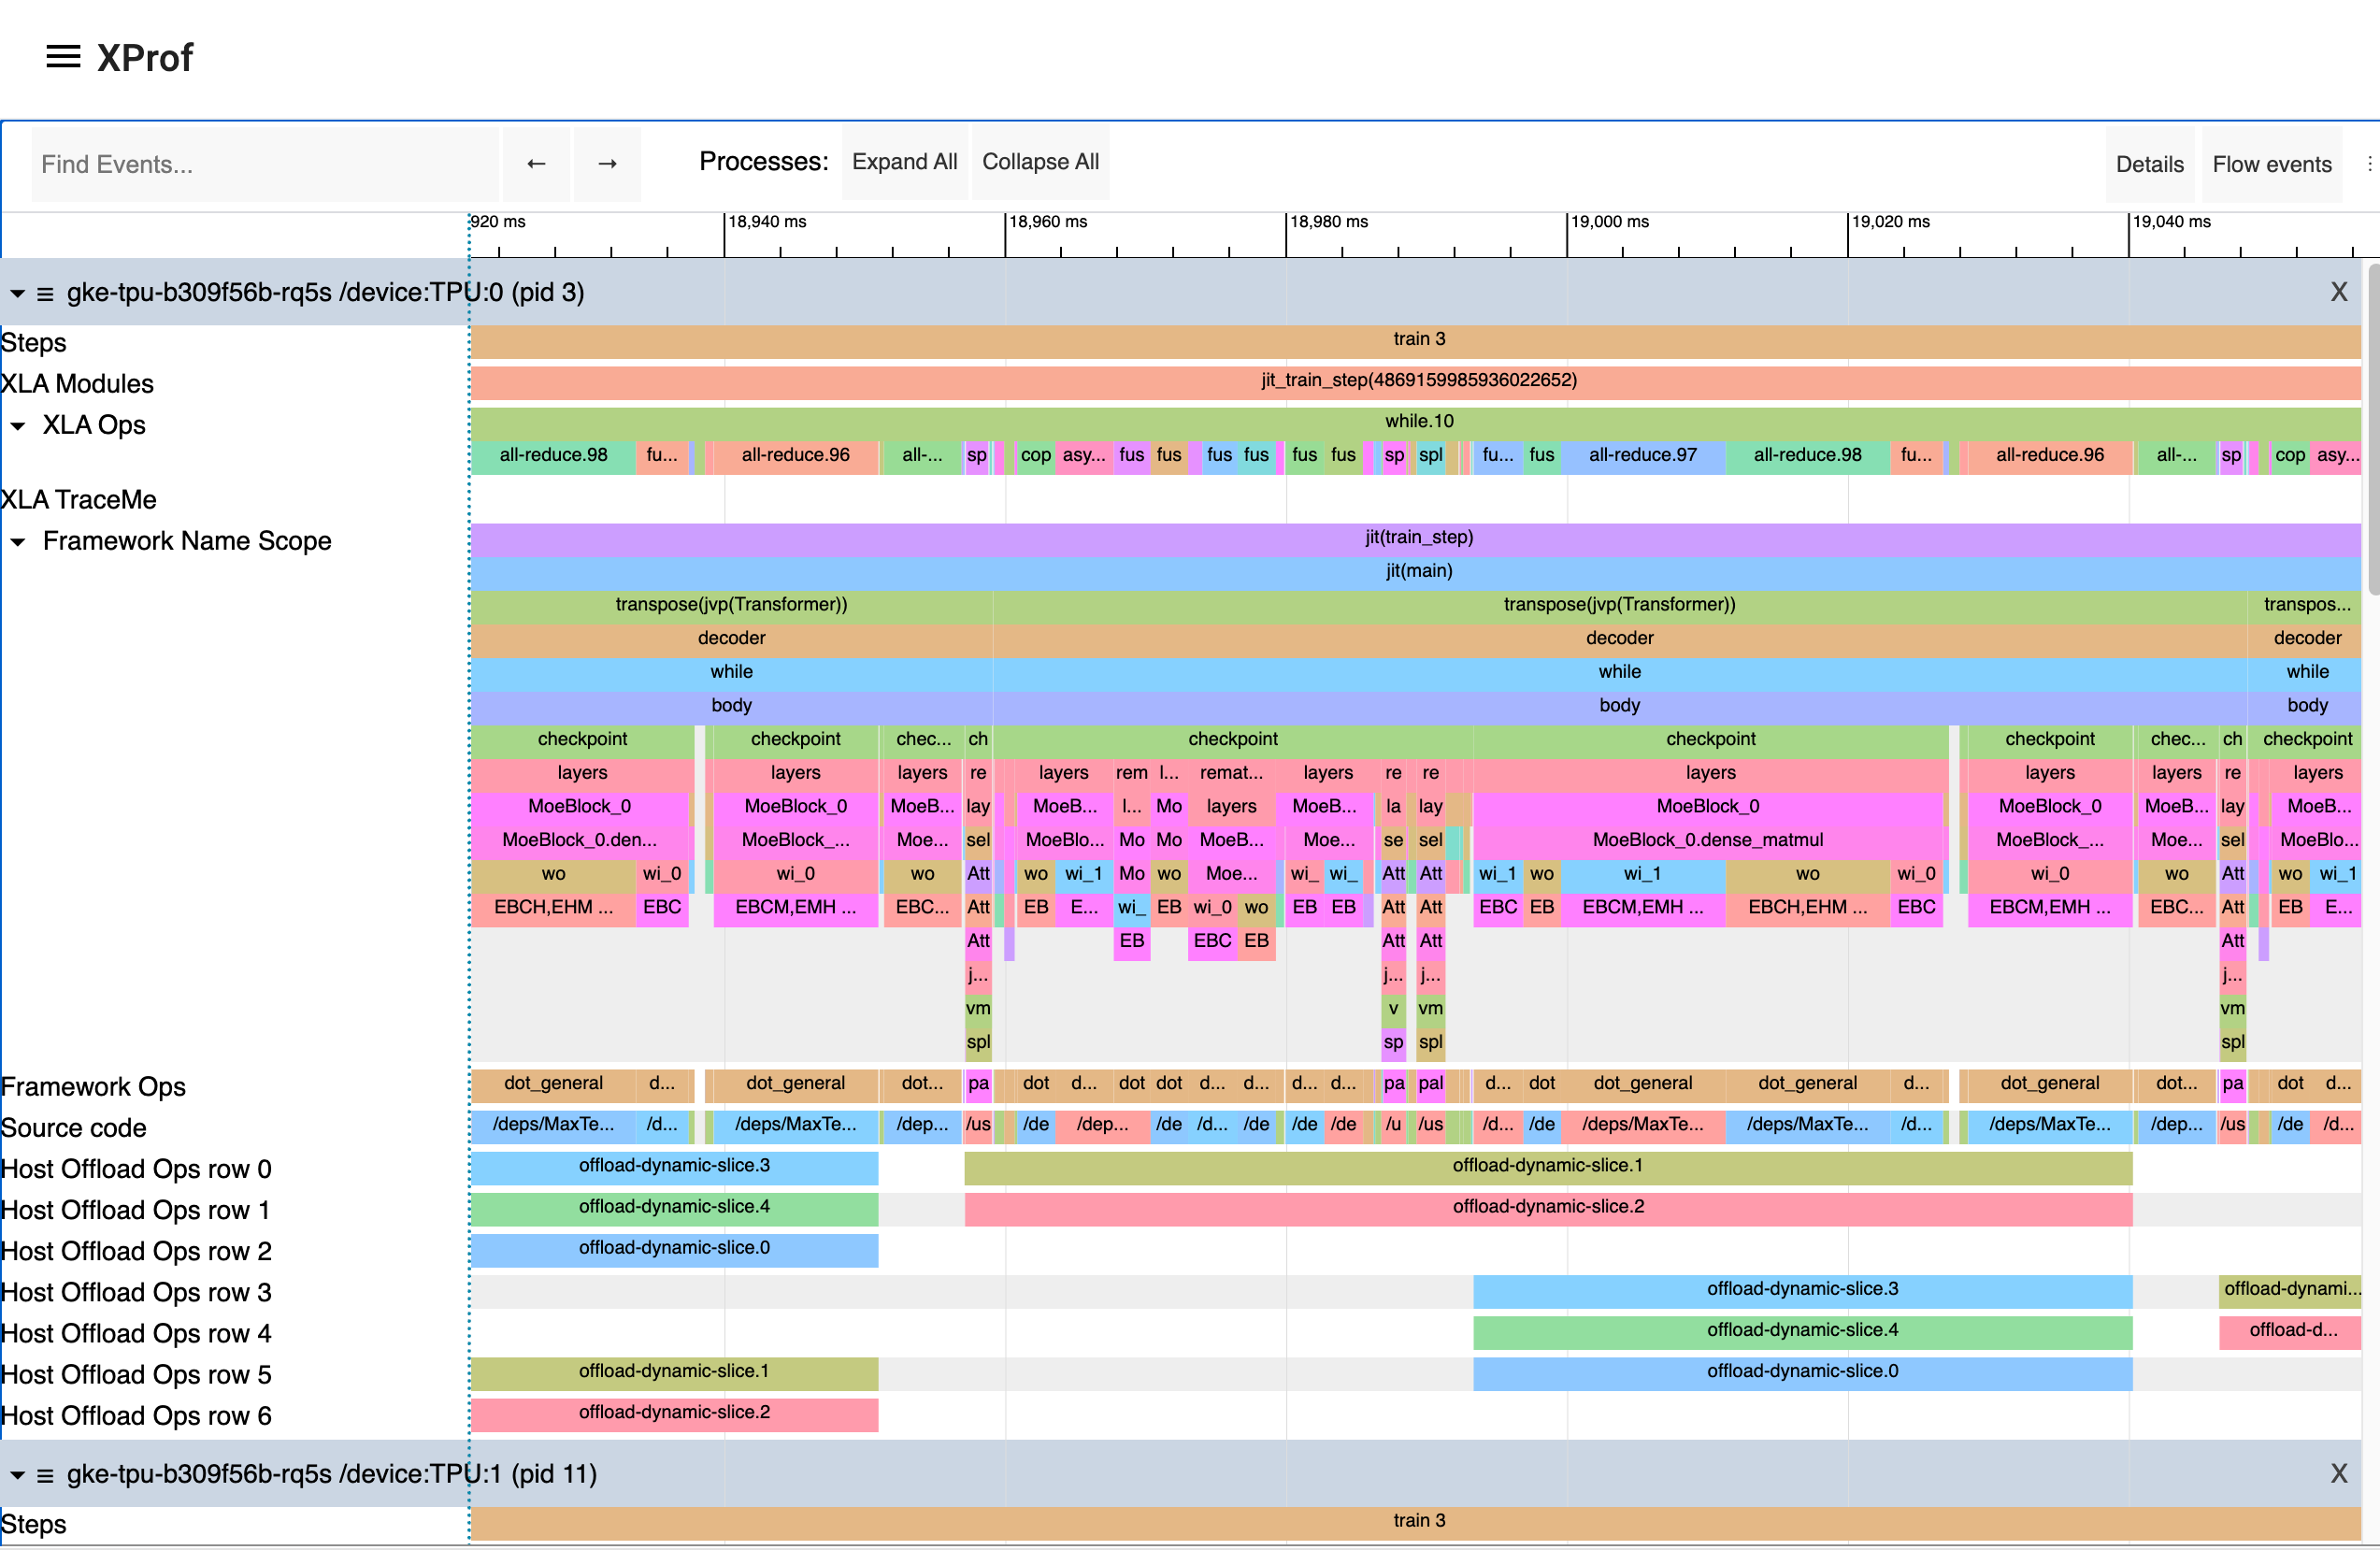Collapse the XLA Ops section
The width and height of the screenshot is (2380, 1550).
point(17,426)
